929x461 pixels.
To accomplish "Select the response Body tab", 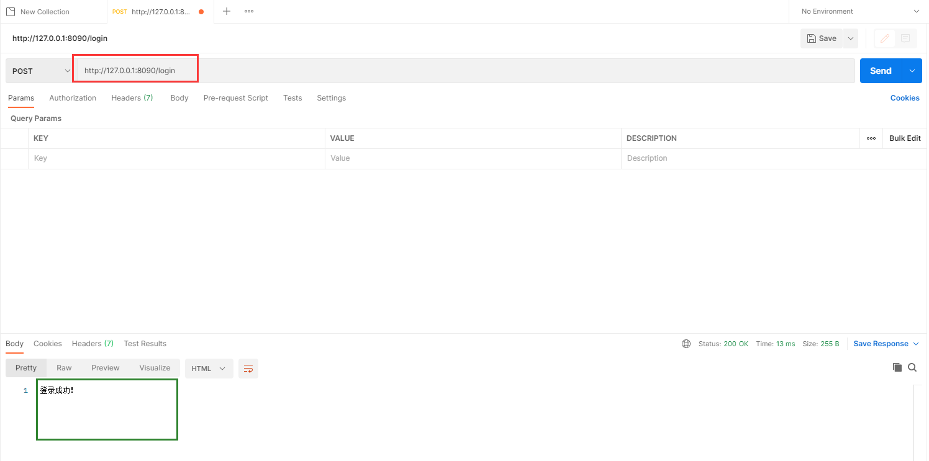I will coord(14,344).
